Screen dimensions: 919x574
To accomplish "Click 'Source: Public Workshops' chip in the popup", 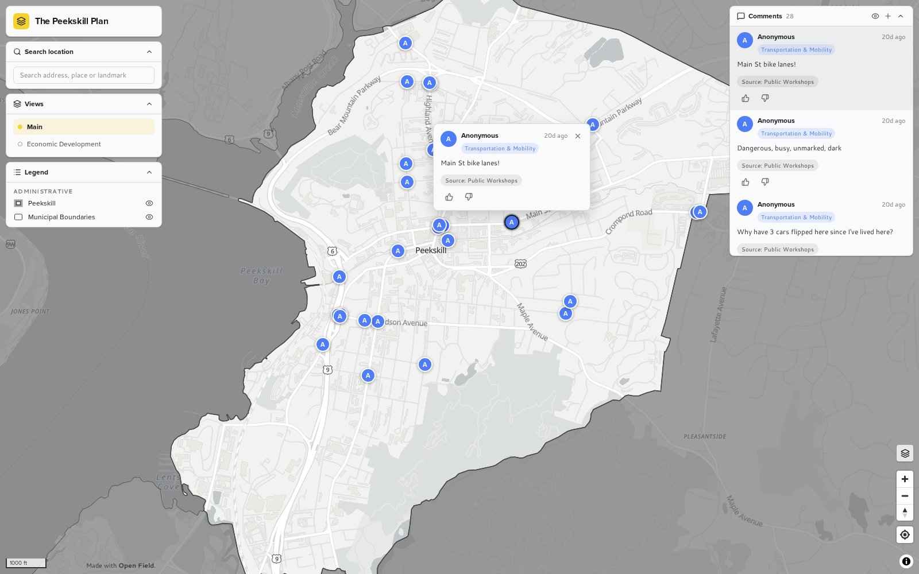I will [x=481, y=181].
